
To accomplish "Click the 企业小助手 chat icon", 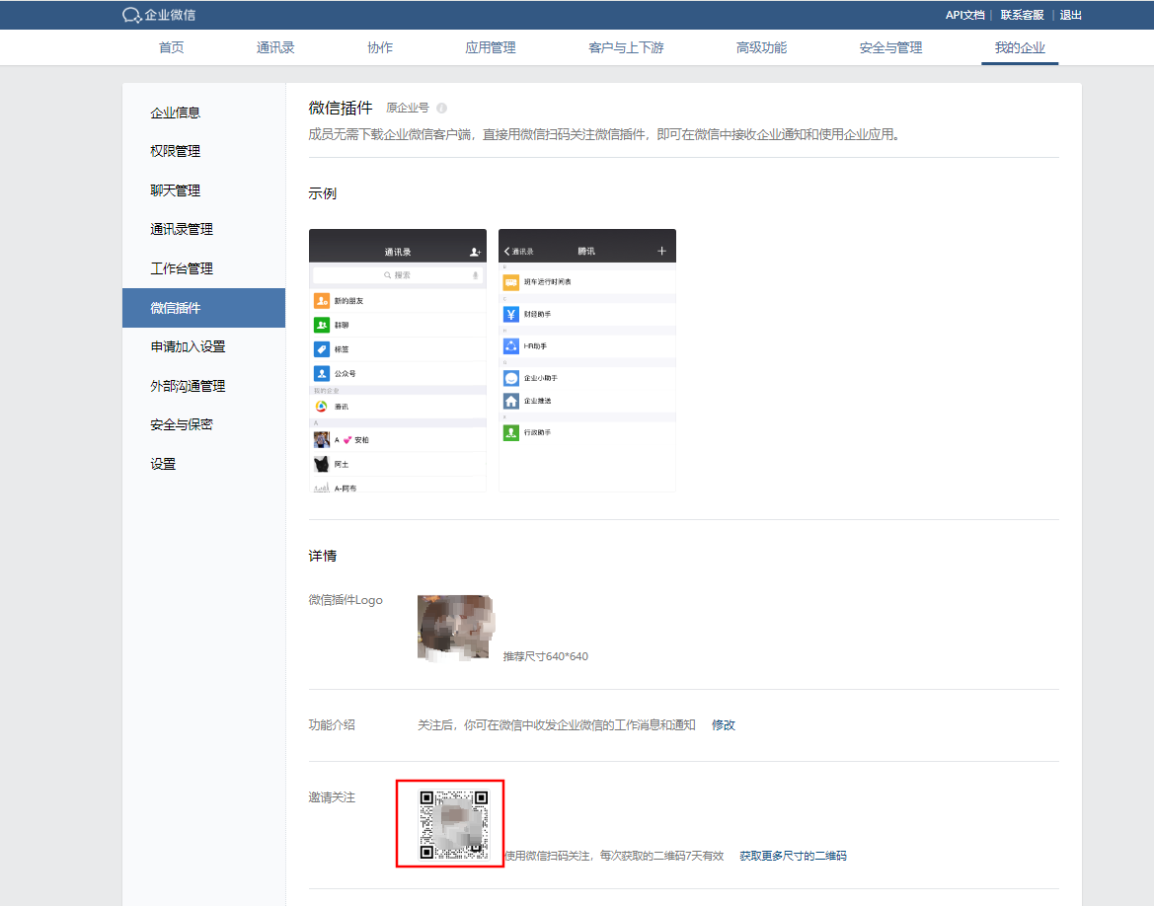I will [x=510, y=378].
